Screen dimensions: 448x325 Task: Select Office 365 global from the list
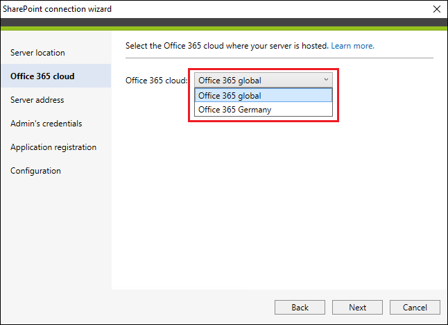point(264,95)
